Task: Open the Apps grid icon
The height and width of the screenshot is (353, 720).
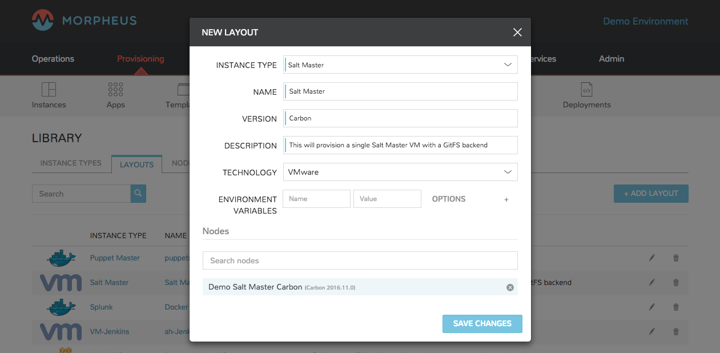Action: tap(116, 89)
